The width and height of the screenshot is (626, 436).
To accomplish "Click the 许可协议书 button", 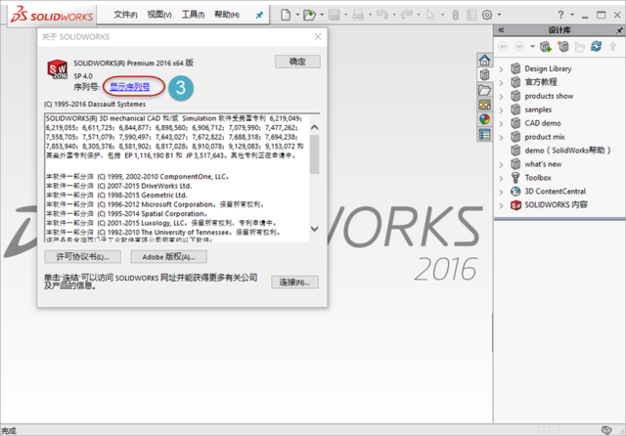I will pos(82,257).
